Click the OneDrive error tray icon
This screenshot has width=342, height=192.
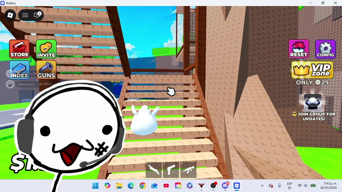pos(271,186)
